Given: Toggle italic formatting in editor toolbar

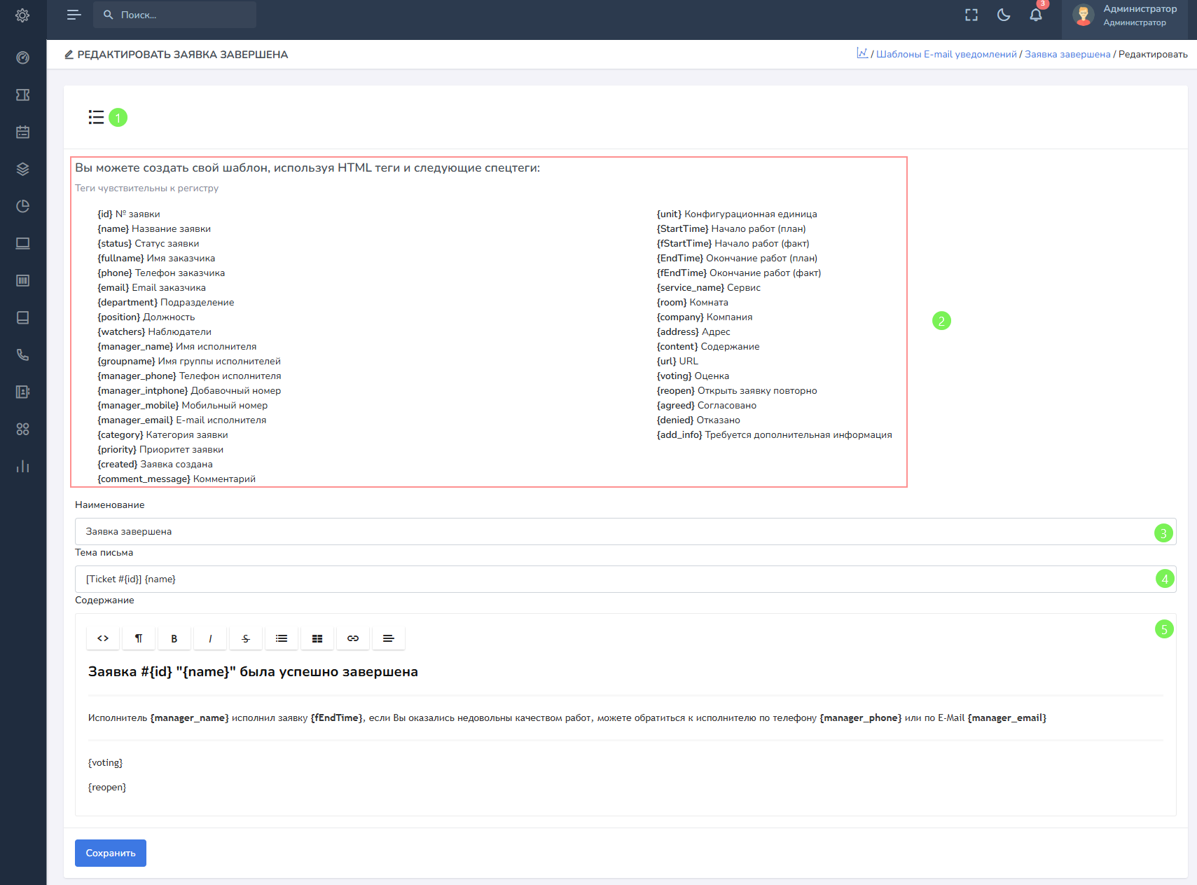Looking at the screenshot, I should tap(210, 638).
